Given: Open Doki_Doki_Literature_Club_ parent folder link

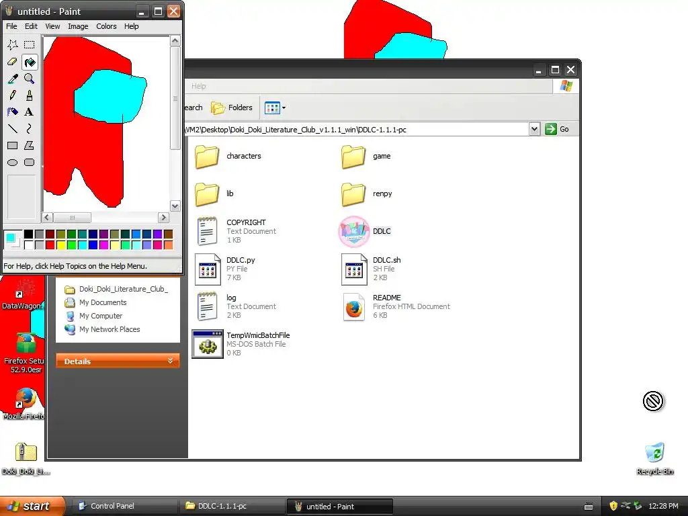Looking at the screenshot, I should pyautogui.click(x=117, y=289).
